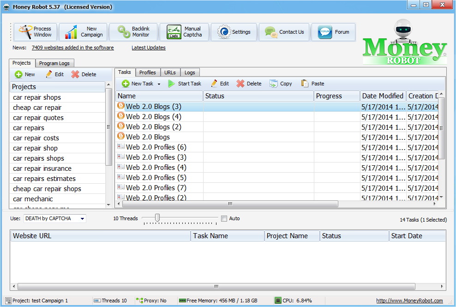Screen dimensions: 456x307
Task: Click the task Edit pencil icon
Action: (214, 84)
